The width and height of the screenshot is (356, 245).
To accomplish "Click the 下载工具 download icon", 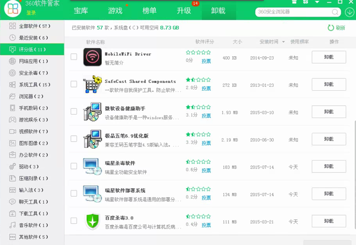I will click(12, 213).
